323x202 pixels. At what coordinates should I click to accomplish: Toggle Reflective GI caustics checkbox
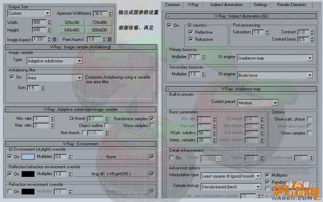coord(191,32)
